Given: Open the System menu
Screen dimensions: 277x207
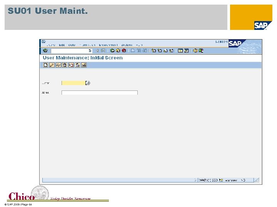Looking at the screenshot, I should point(127,45).
